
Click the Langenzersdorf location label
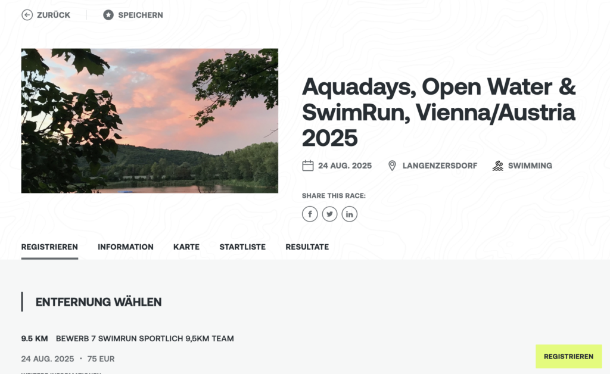pyautogui.click(x=440, y=166)
